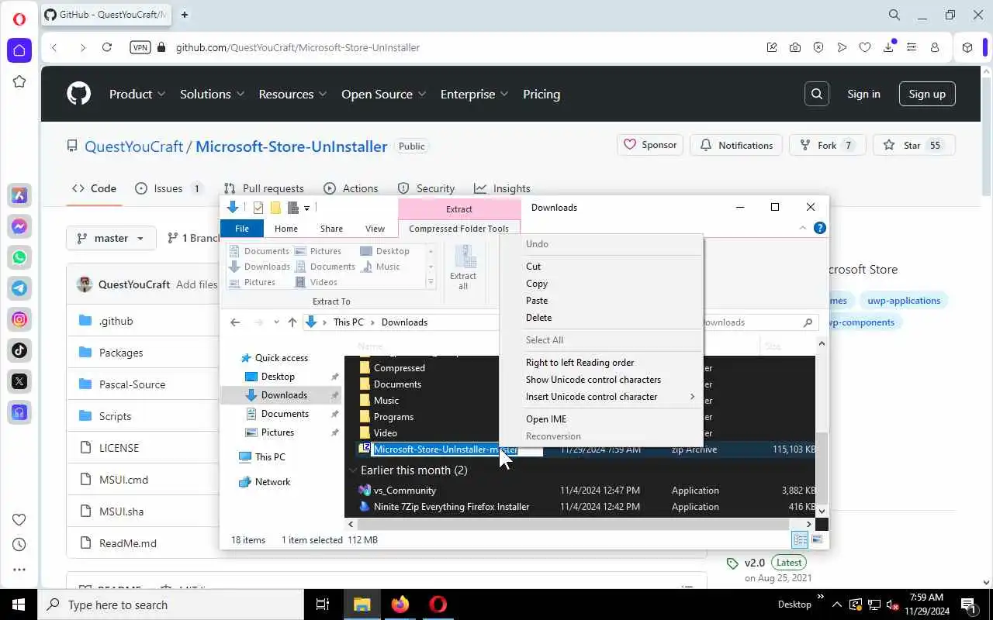The image size is (993, 620).
Task: Click the Sponsor button
Action: pos(650,145)
